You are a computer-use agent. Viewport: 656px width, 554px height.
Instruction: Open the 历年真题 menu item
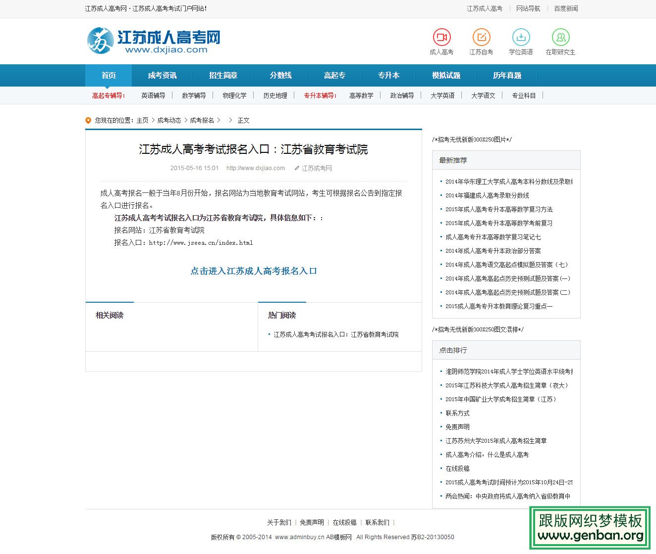click(x=507, y=75)
